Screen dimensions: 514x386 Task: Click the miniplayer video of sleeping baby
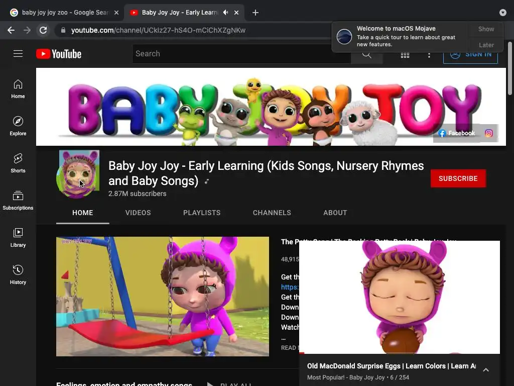tap(400, 297)
